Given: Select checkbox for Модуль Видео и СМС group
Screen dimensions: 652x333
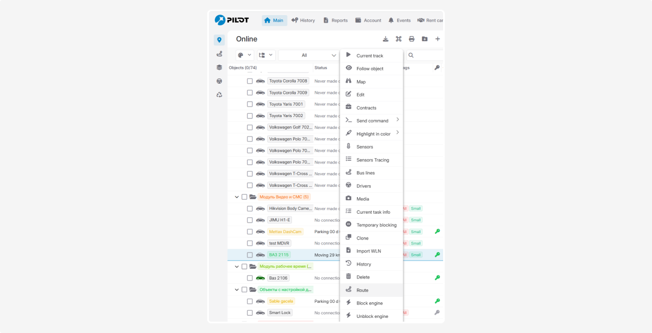Looking at the screenshot, I should click(244, 197).
